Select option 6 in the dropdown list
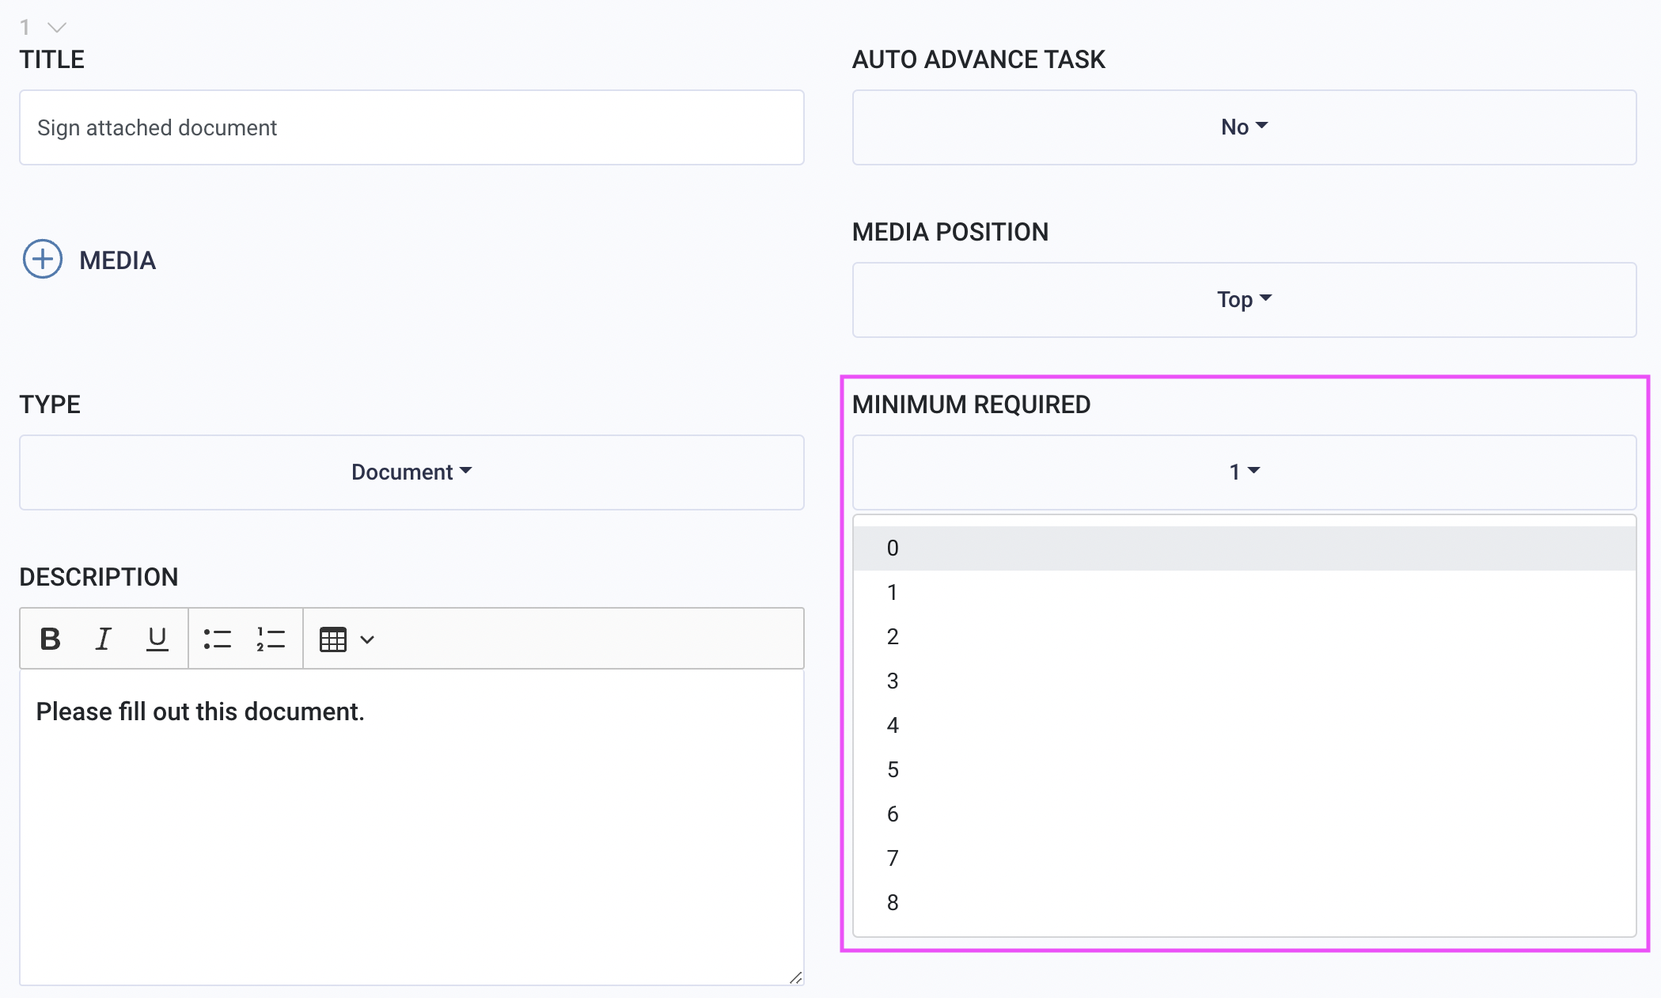The image size is (1661, 998). tap(1244, 814)
